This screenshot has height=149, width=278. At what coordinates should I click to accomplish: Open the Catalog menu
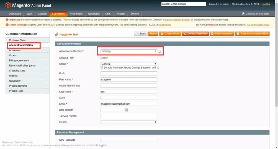[x=42, y=14]
